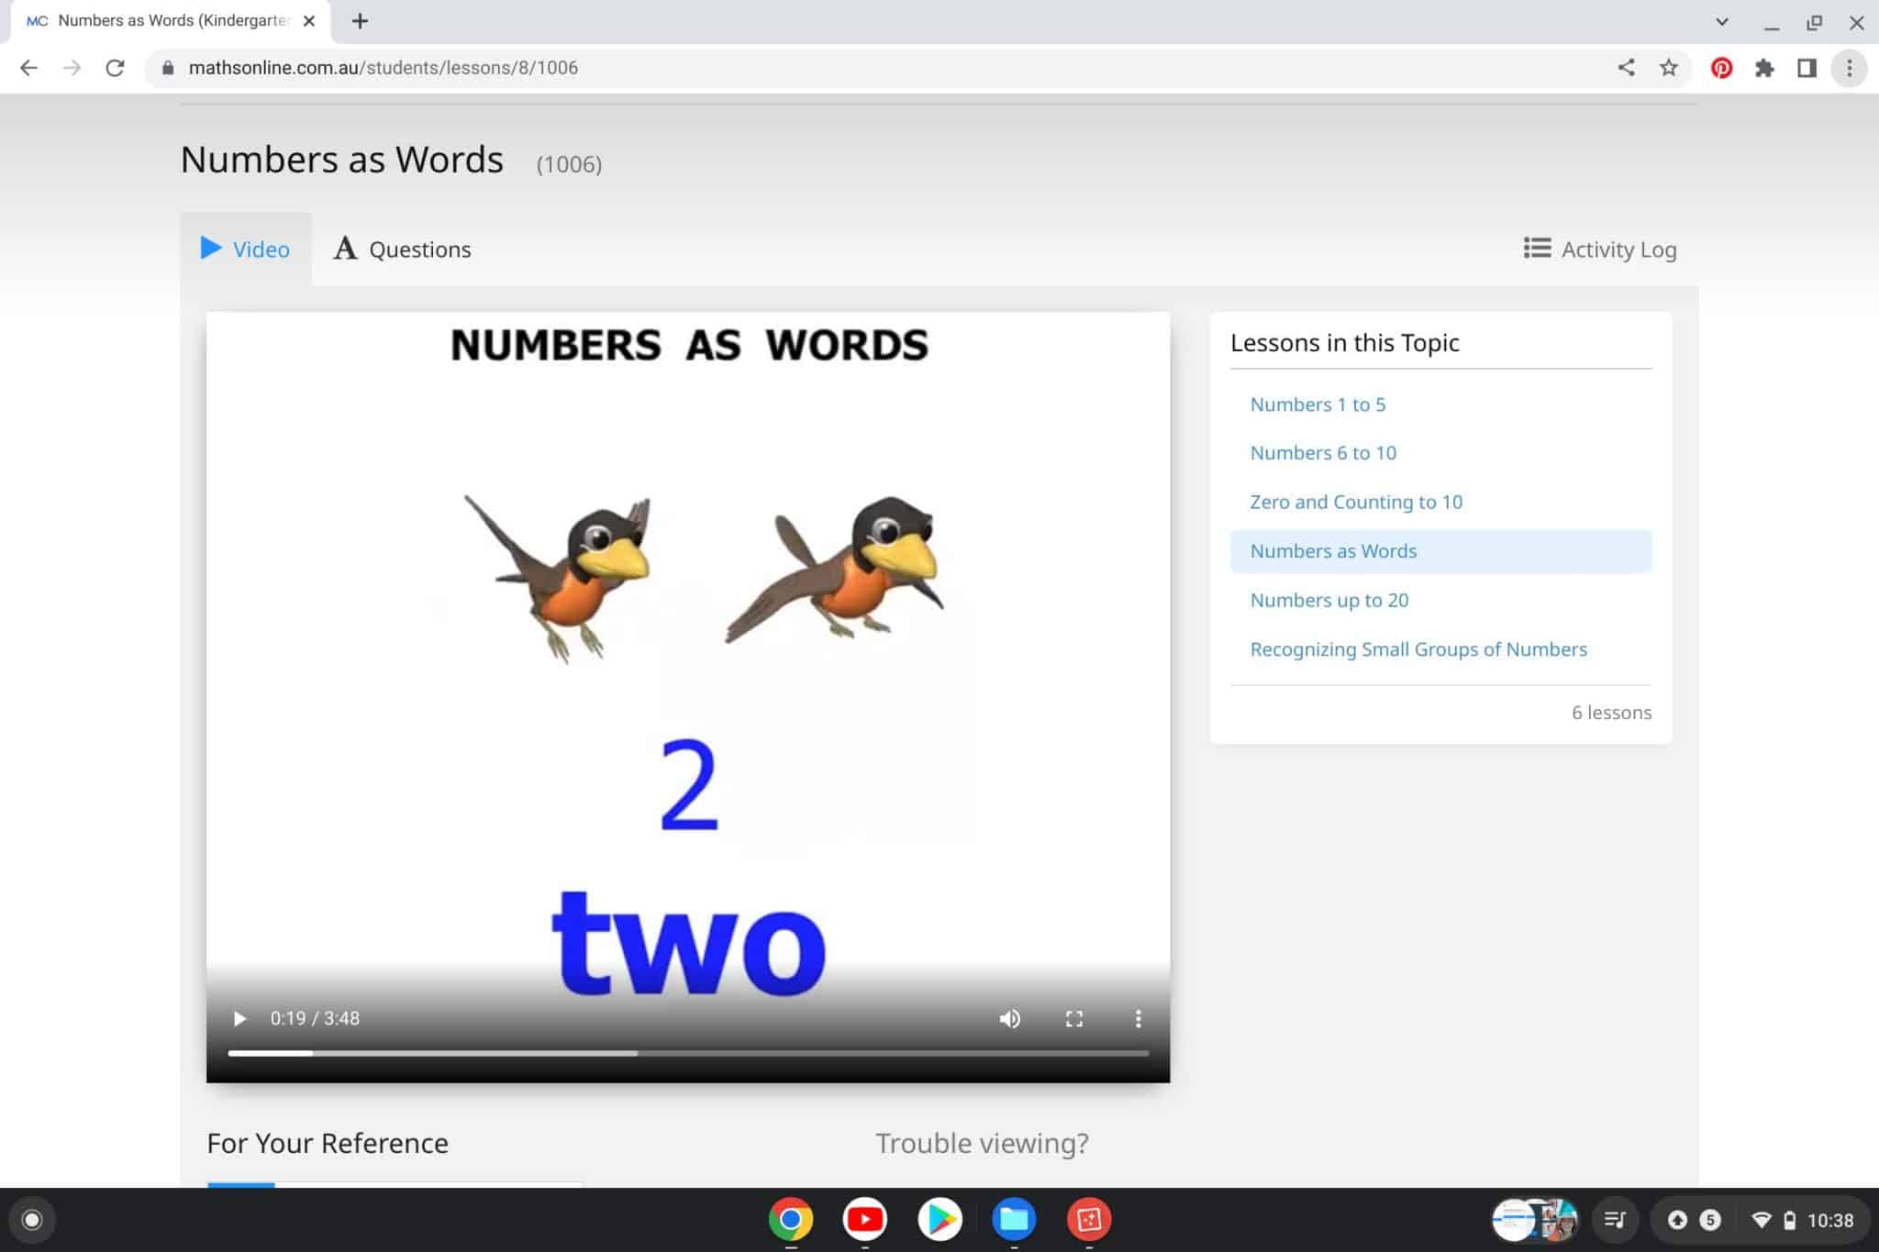Image resolution: width=1879 pixels, height=1252 pixels.
Task: Open the browser Extensions puzzle icon
Action: coord(1764,68)
